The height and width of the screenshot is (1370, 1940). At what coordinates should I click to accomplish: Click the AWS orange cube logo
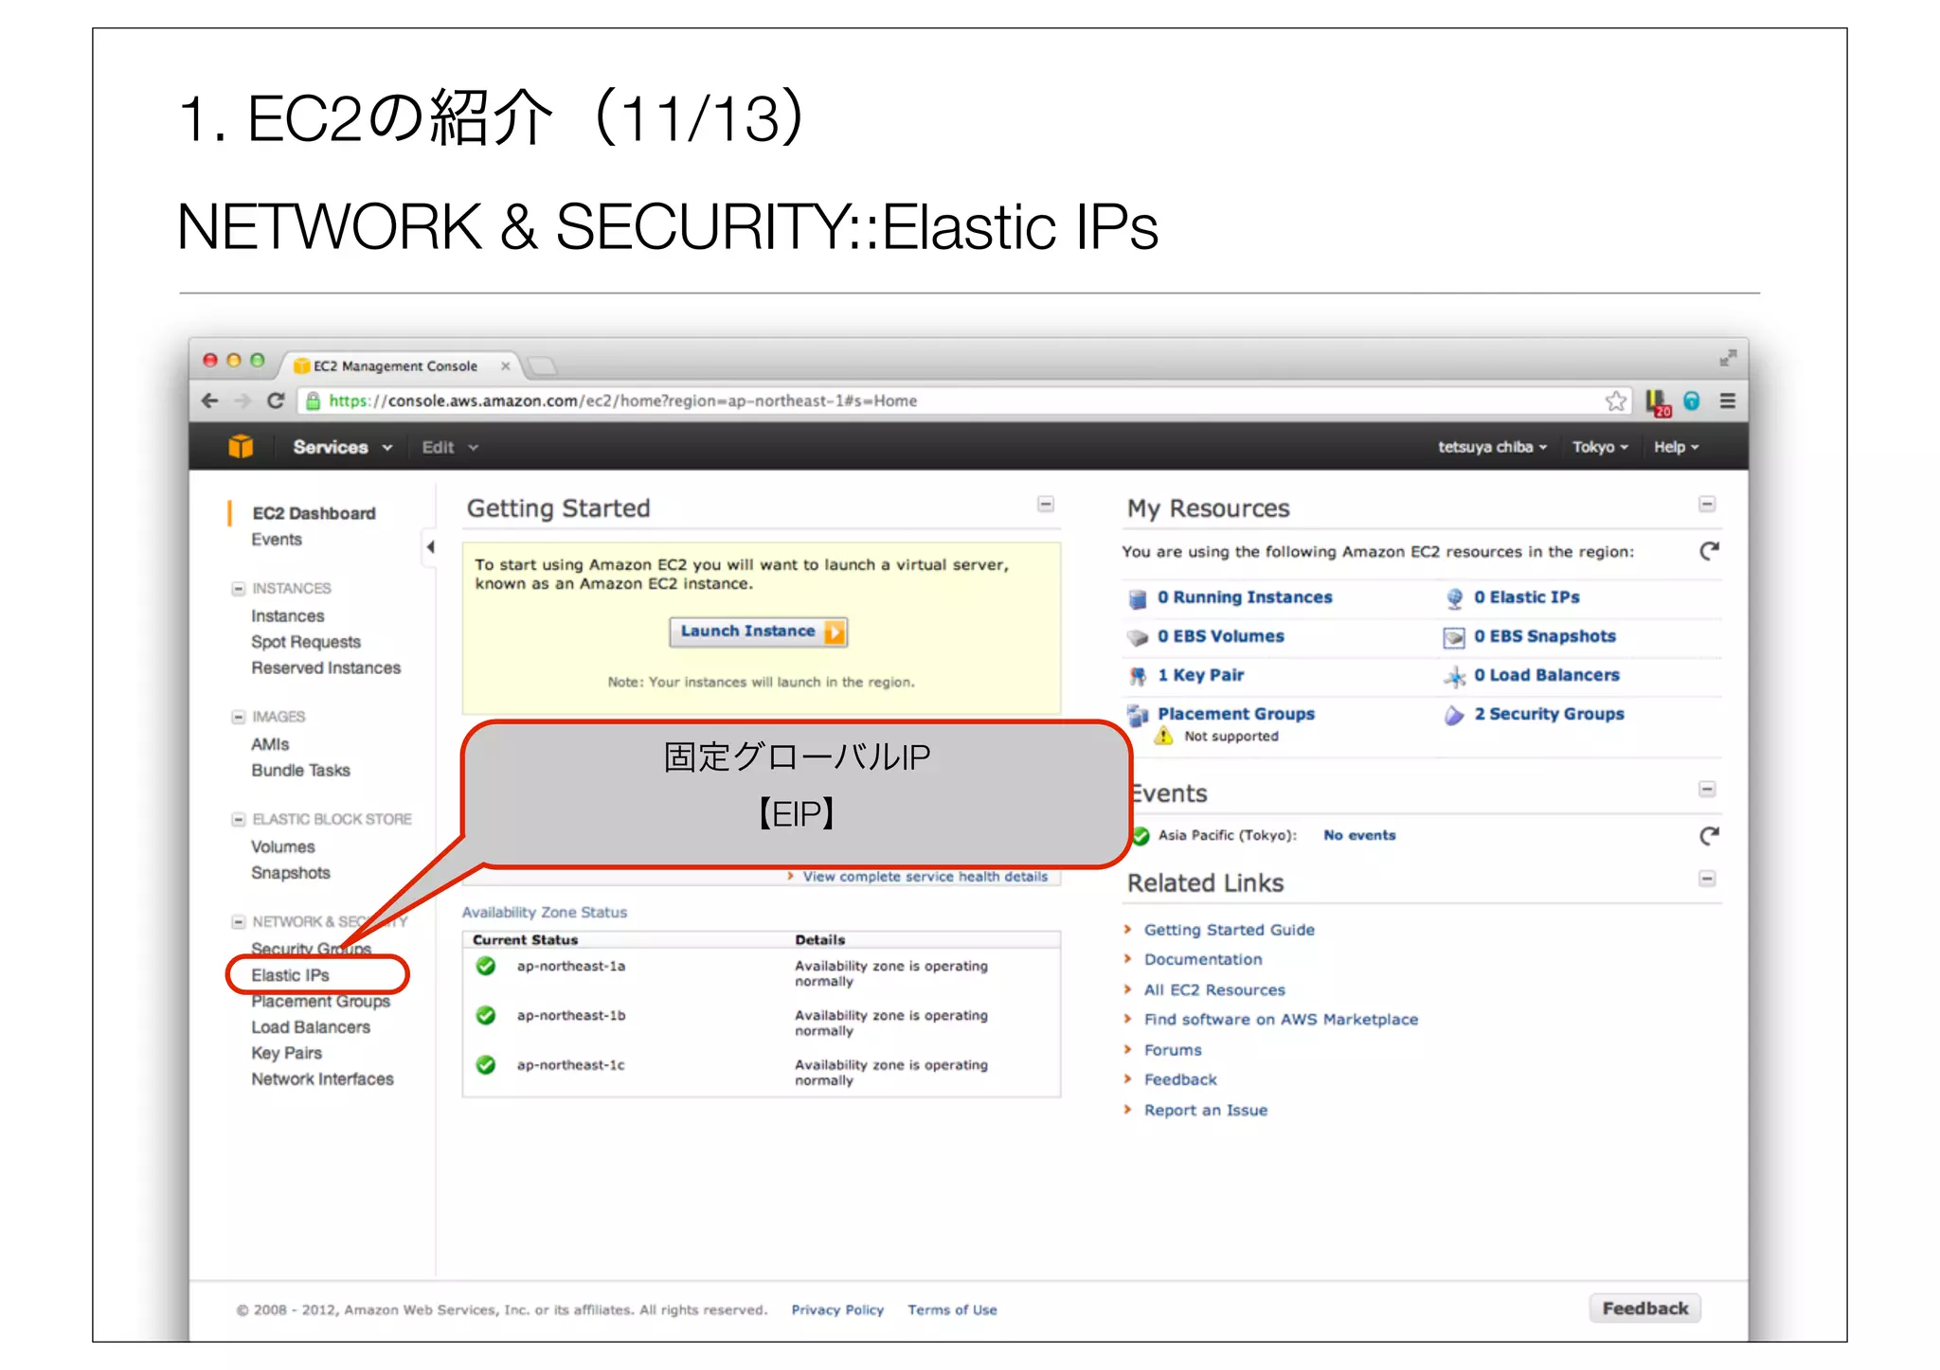coord(241,446)
